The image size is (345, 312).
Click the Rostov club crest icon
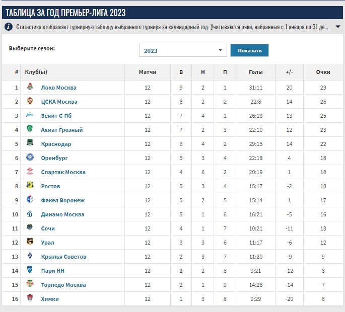30,186
